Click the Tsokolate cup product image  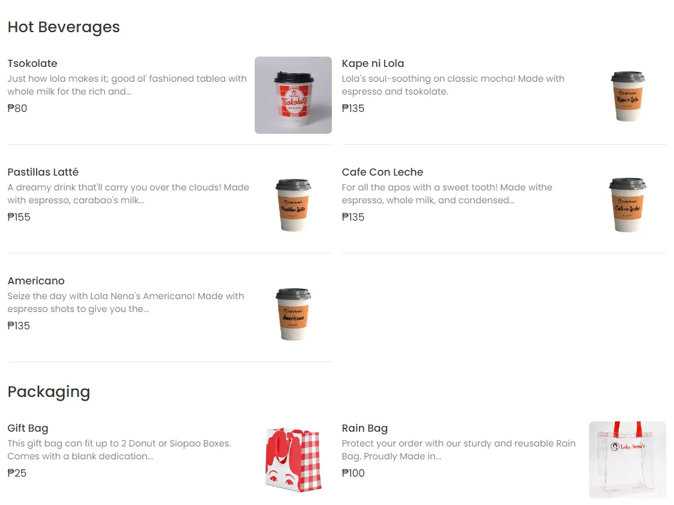(293, 95)
